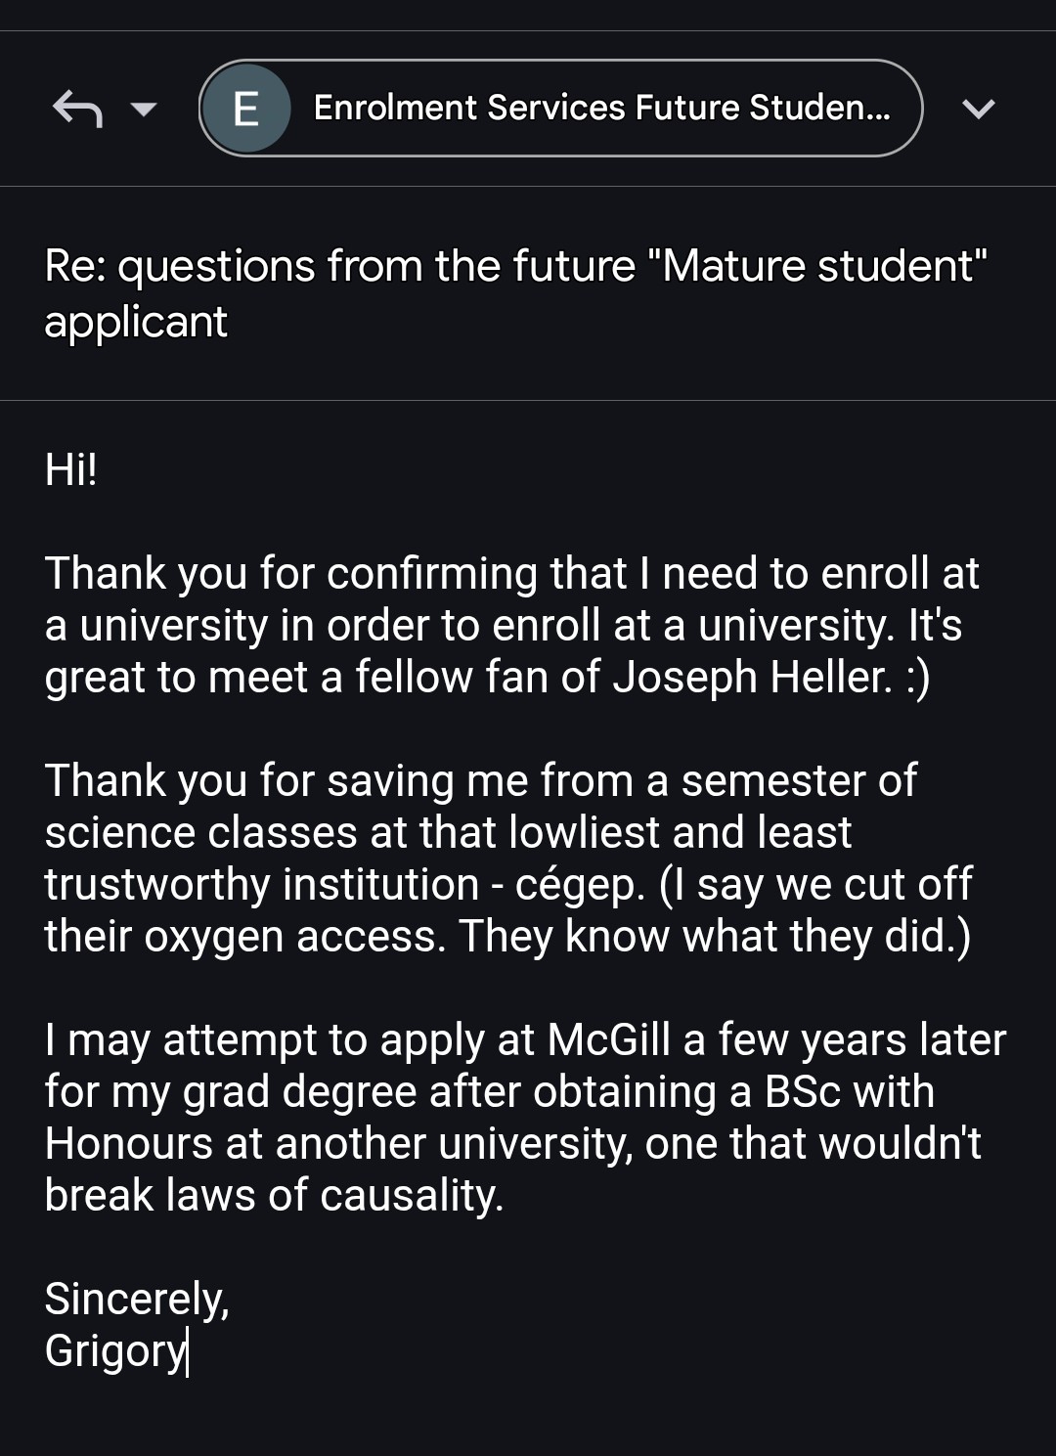
Task: Expand recipient details with the chevron
Action: [978, 109]
